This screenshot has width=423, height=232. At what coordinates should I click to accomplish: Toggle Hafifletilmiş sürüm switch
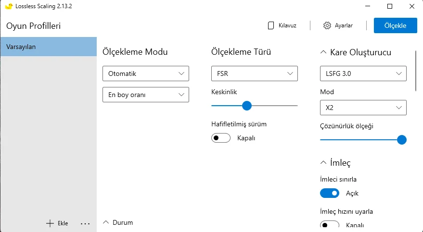pyautogui.click(x=221, y=138)
